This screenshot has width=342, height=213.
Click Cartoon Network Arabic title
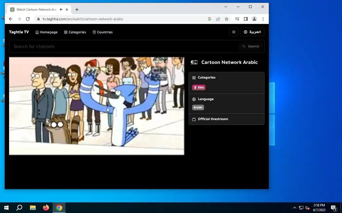point(230,62)
